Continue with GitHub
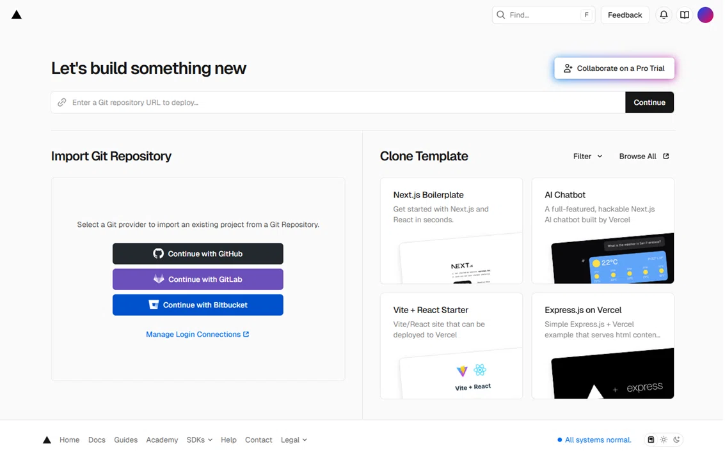 coord(198,254)
